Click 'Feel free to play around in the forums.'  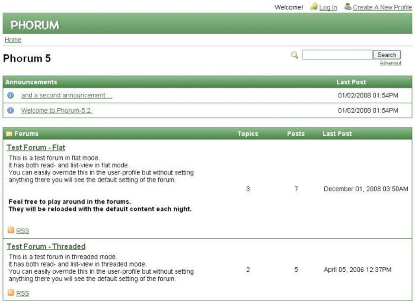pos(70,202)
